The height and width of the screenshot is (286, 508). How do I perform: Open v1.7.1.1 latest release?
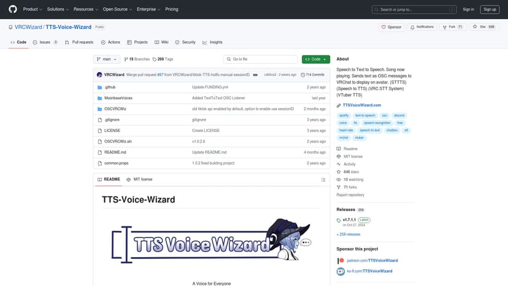pyautogui.click(x=349, y=220)
